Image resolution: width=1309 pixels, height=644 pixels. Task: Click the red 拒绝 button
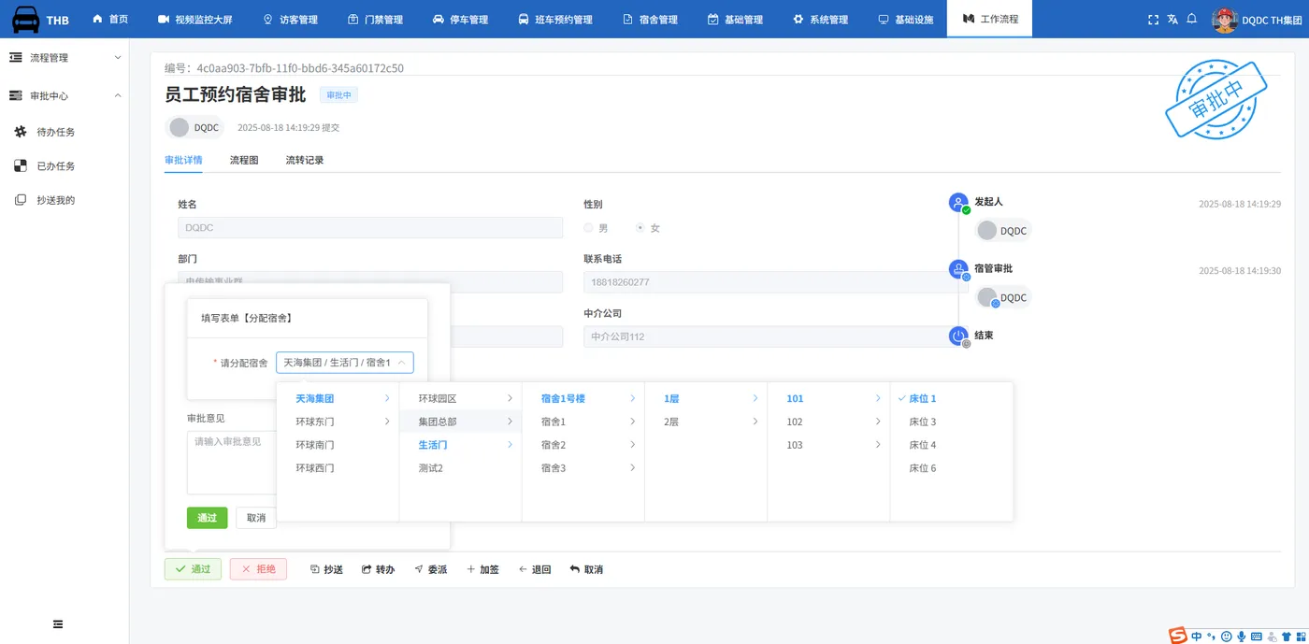click(258, 569)
